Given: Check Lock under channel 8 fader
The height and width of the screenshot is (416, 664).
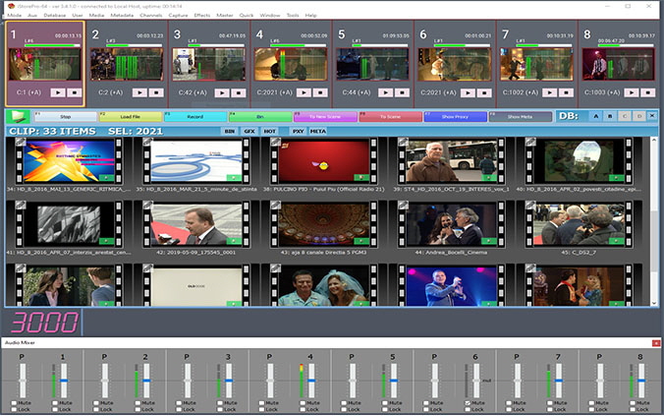Looking at the screenshot, I should pos(633,409).
